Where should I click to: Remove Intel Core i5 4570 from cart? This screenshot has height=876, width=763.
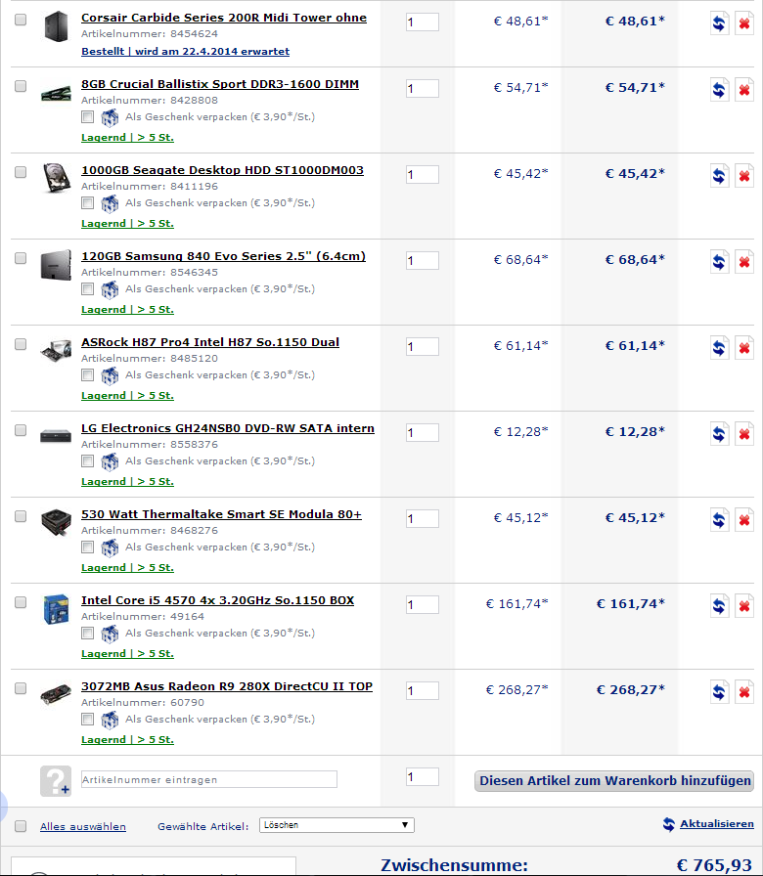(744, 606)
